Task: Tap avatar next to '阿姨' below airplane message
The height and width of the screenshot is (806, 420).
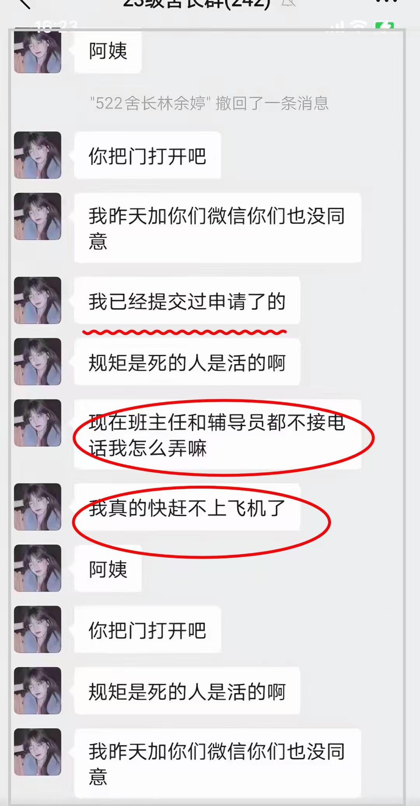Action: pyautogui.click(x=38, y=568)
